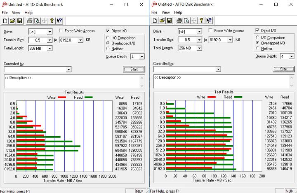Click the yellow question mark icon in right window

point(201,21)
